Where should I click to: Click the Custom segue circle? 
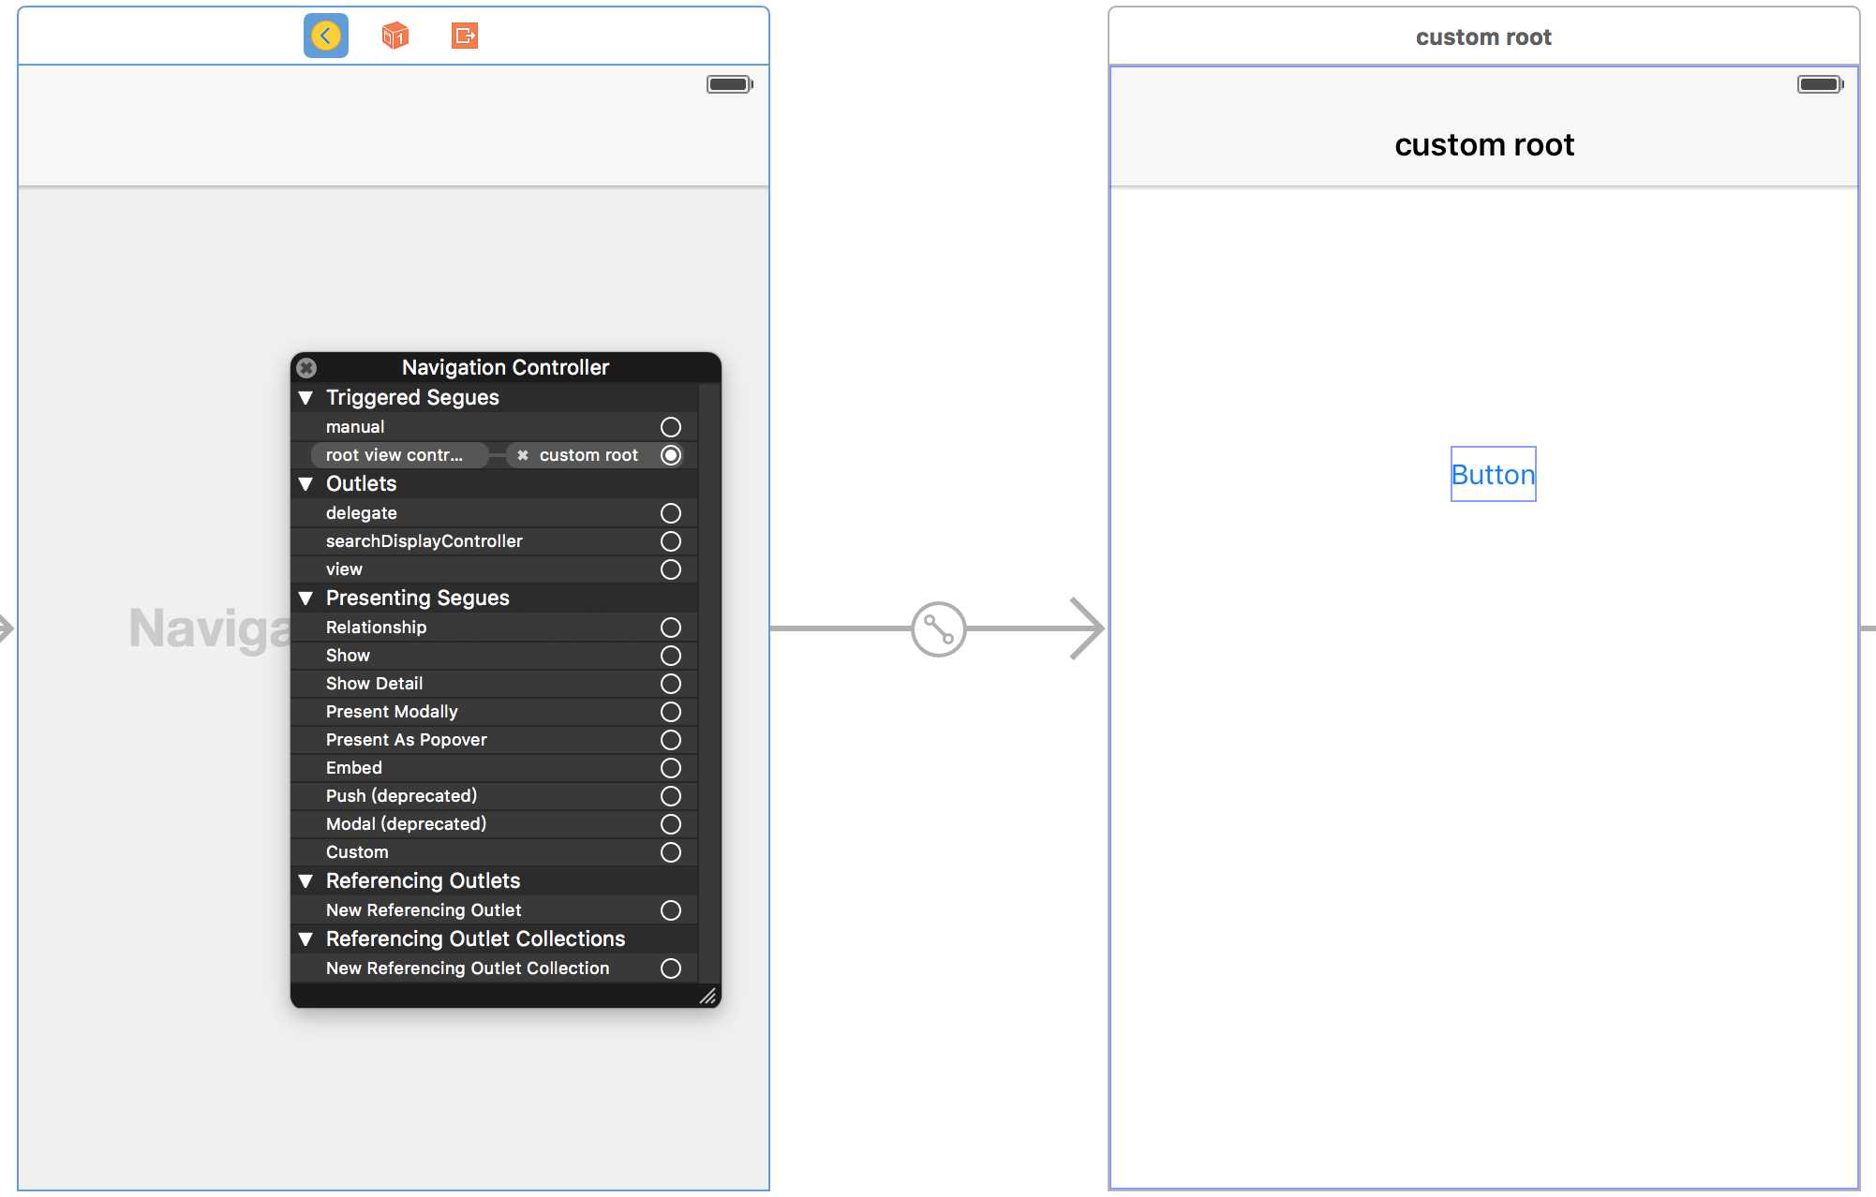(671, 852)
